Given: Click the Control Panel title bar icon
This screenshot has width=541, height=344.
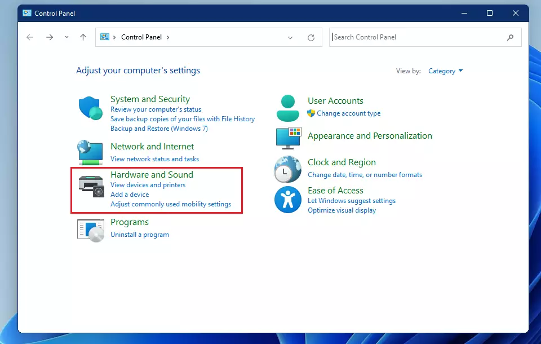Looking at the screenshot, I should (27, 13).
